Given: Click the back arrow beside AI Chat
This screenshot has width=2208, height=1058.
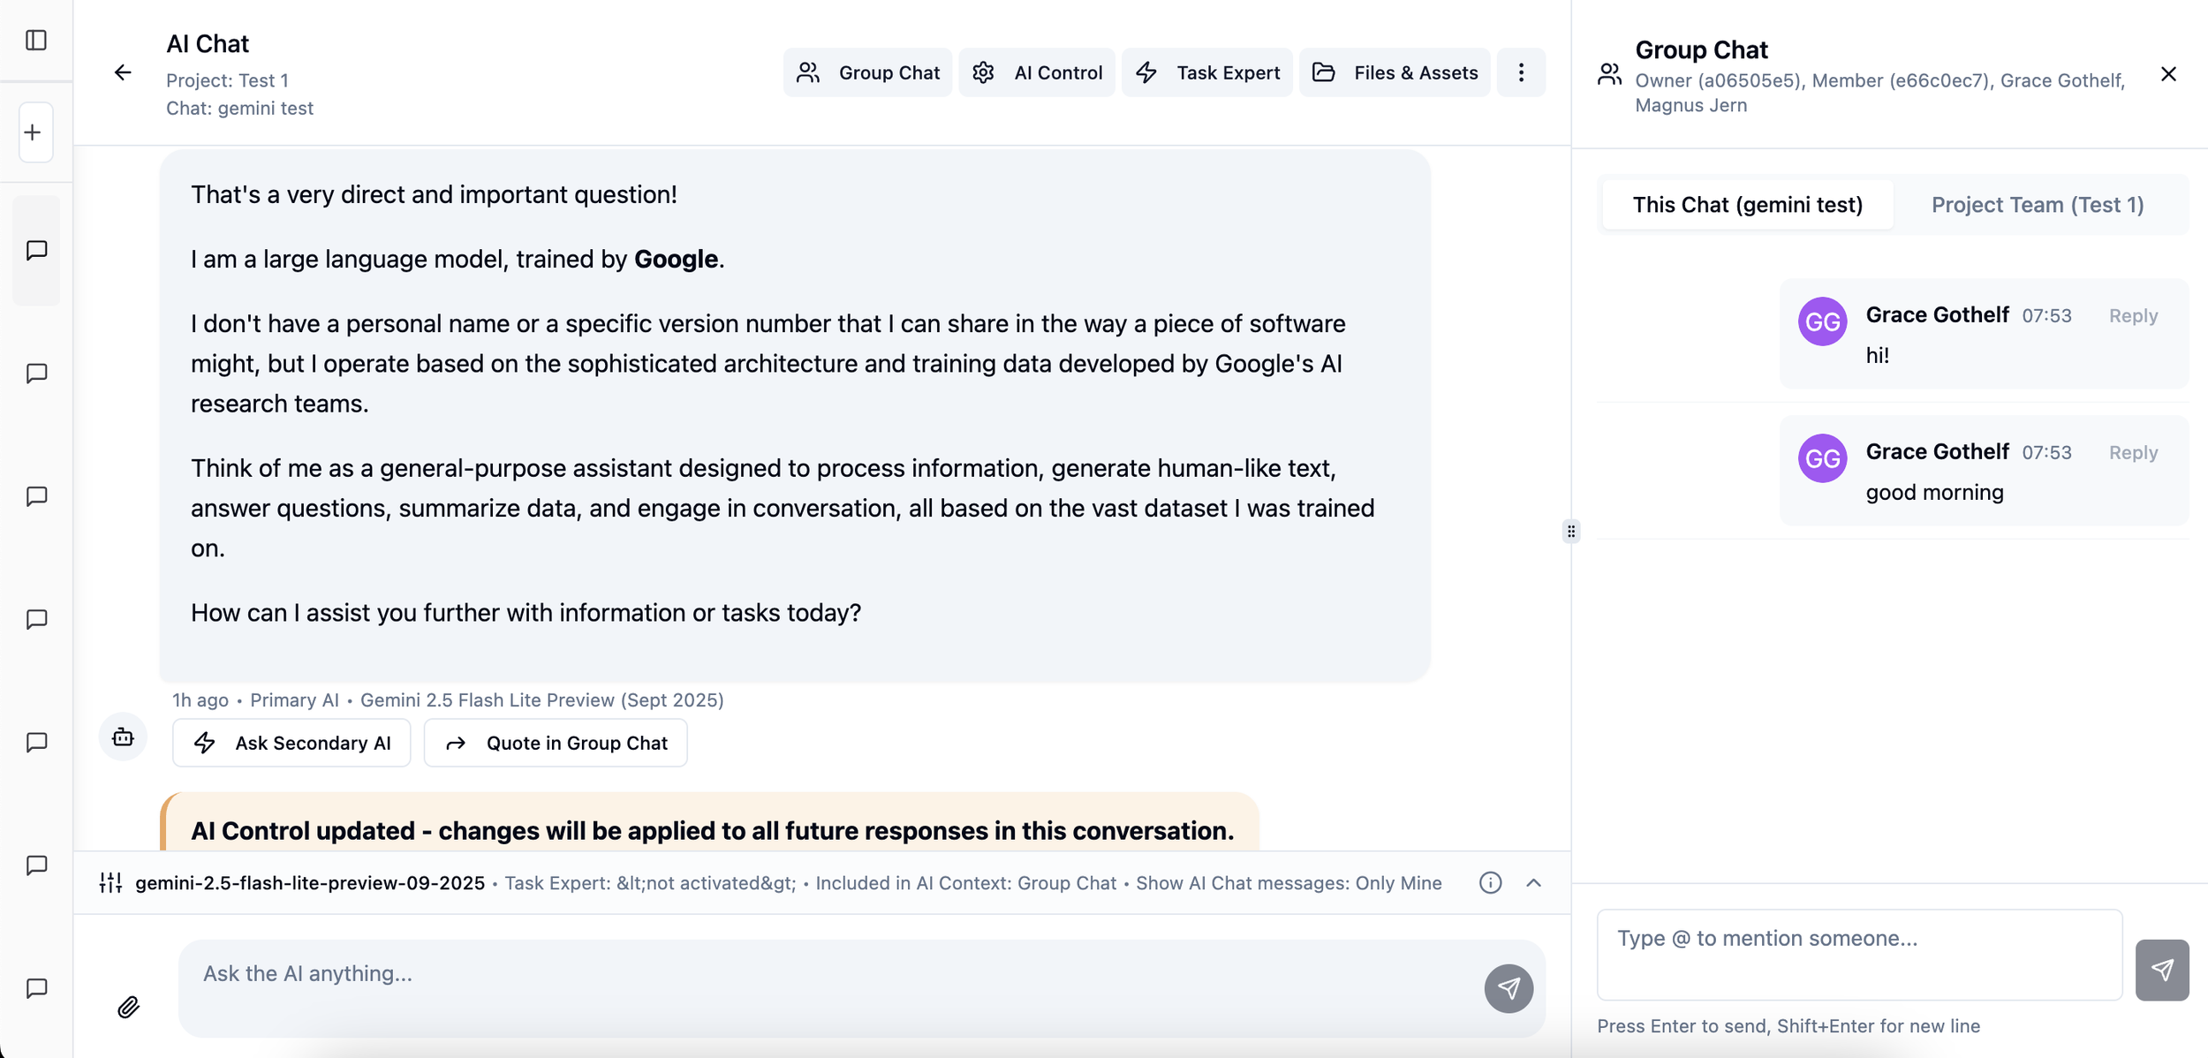Looking at the screenshot, I should (x=123, y=72).
